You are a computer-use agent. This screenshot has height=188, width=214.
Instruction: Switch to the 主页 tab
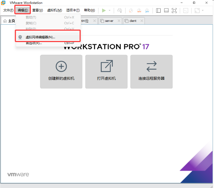[9, 21]
